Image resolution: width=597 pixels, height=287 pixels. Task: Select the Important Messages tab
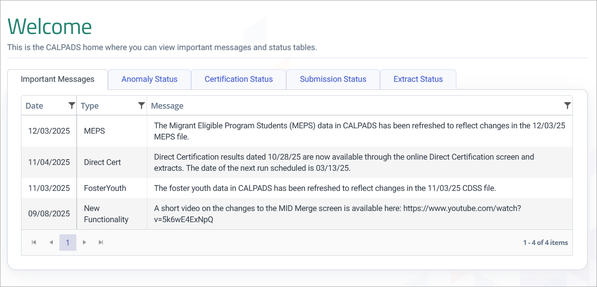pos(58,79)
